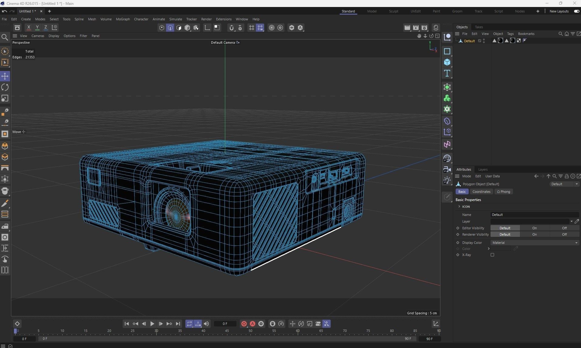Switch to the Takes tab

click(479, 27)
